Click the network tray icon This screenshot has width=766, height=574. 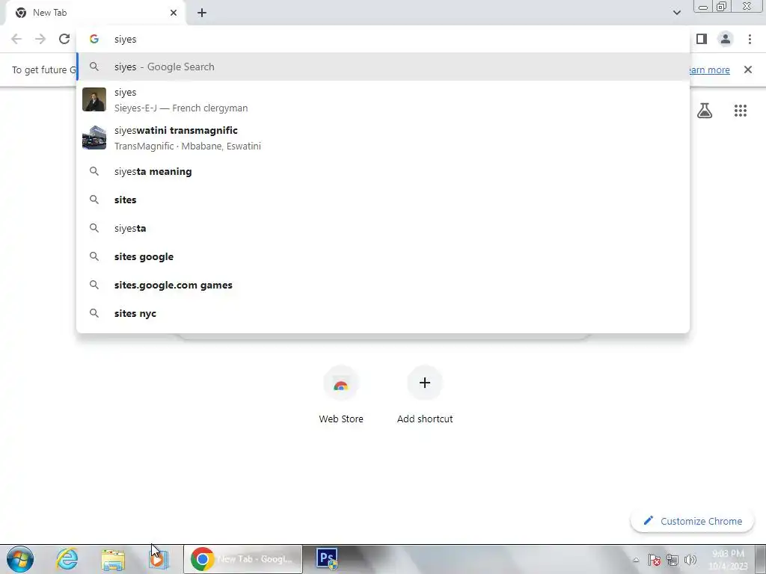coord(672,560)
